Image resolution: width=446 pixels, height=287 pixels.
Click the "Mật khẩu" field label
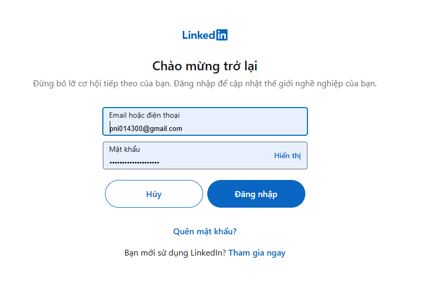[125, 149]
